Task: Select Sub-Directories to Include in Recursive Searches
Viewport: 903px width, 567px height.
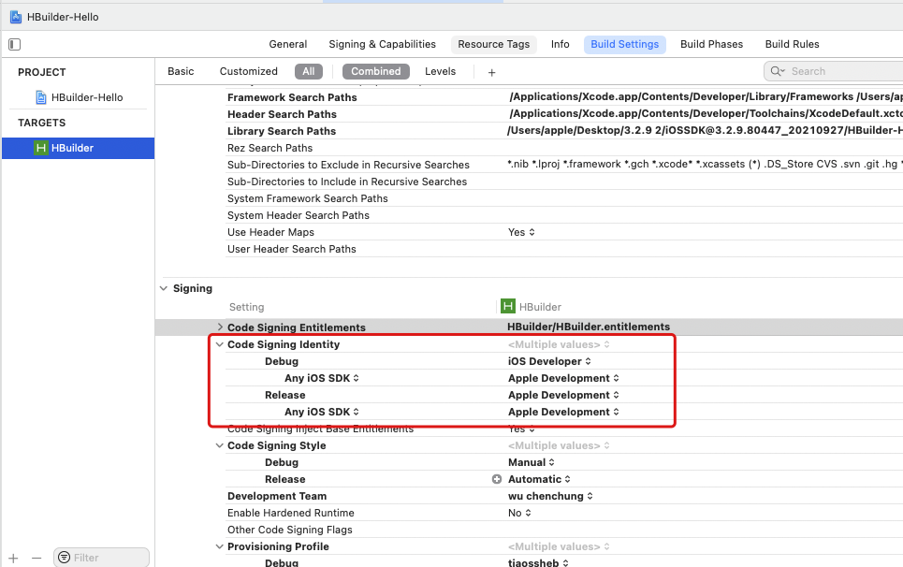Action: 346,182
